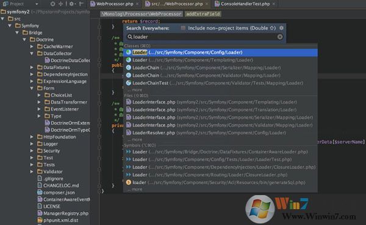Show more results under Classes

click(x=135, y=90)
